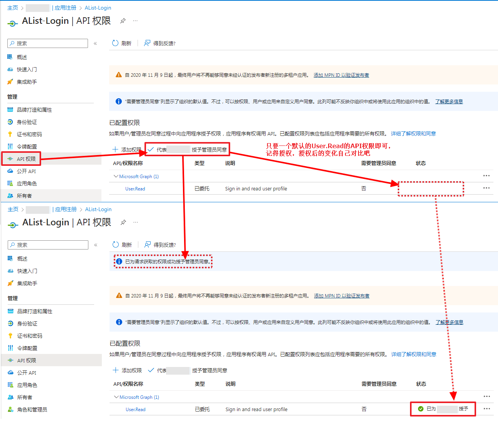
Task: Pin the upper AList-Login API 权限 page
Action: point(123,21)
